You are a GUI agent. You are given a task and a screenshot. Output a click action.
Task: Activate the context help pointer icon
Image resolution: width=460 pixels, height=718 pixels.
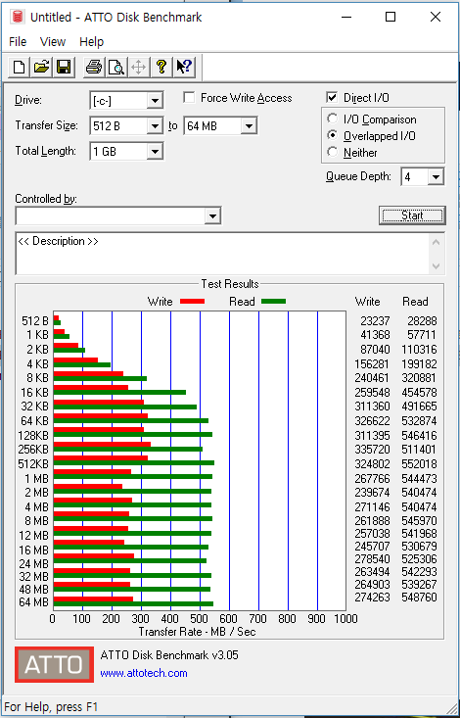point(184,68)
